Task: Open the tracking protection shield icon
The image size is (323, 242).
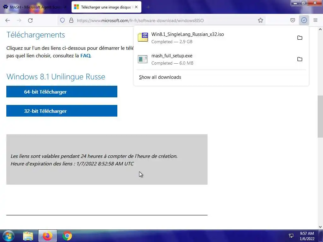Action: tap(62, 20)
